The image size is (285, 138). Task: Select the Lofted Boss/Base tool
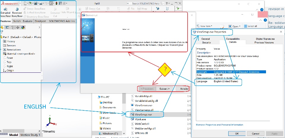(34, 12)
